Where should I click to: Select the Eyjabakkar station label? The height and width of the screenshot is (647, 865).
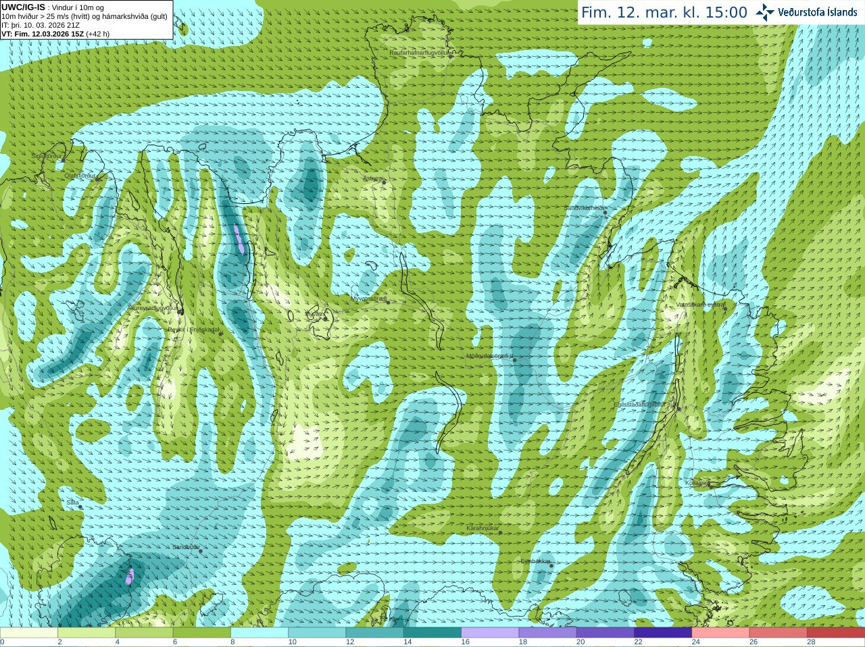(x=535, y=561)
